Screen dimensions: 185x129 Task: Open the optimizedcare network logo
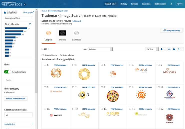[x=169, y=95]
